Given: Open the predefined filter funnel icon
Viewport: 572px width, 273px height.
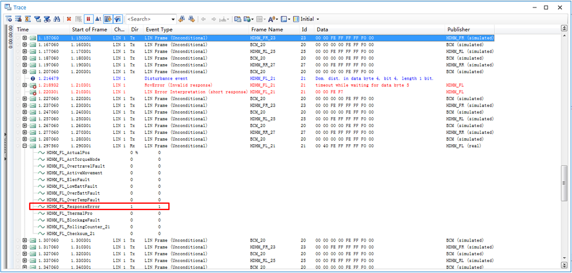Looking at the screenshot, I should [38, 19].
